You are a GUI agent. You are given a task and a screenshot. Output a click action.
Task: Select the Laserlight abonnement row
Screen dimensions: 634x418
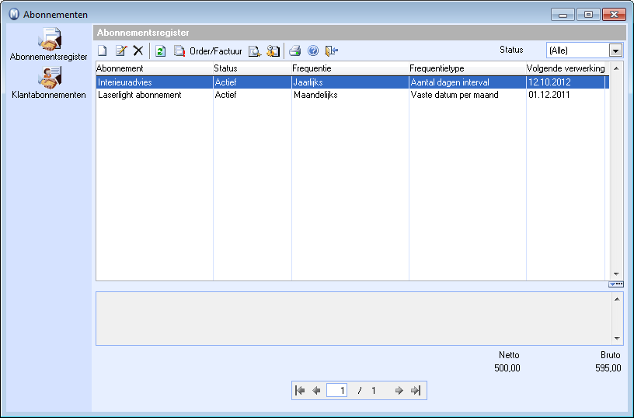coord(140,95)
